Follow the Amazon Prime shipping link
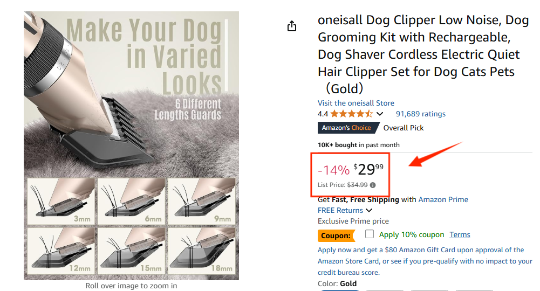 443,199
